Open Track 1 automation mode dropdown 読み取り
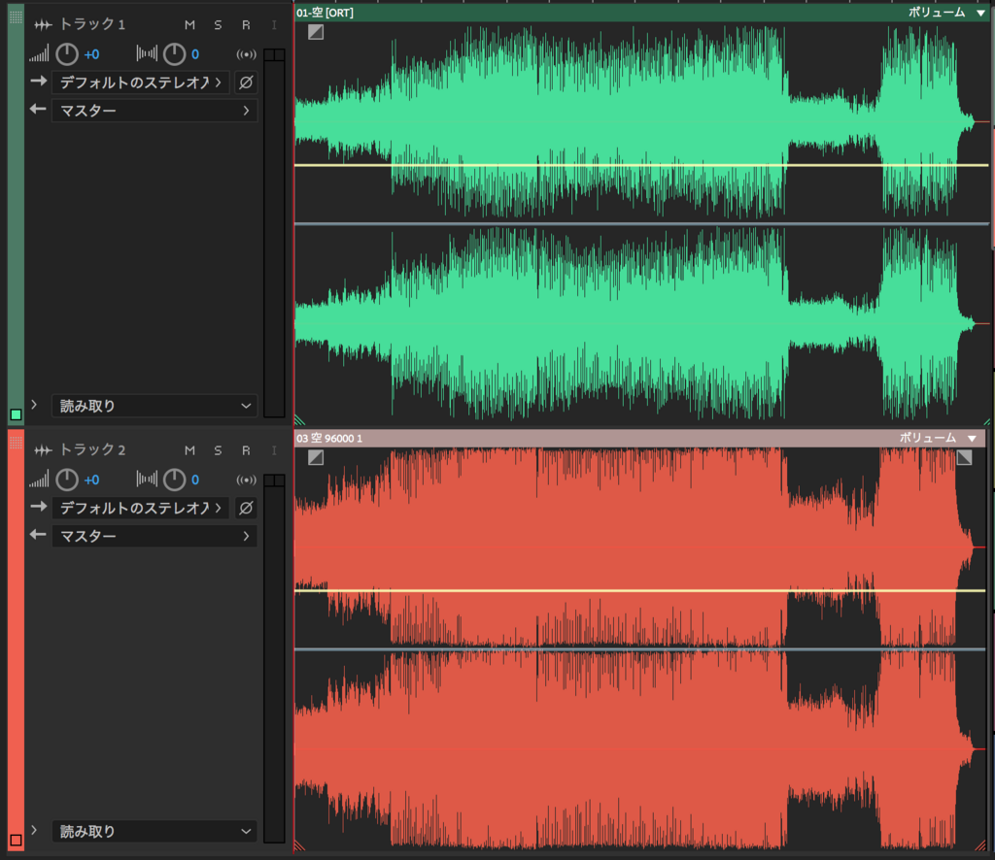This screenshot has height=860, width=995. (x=154, y=406)
